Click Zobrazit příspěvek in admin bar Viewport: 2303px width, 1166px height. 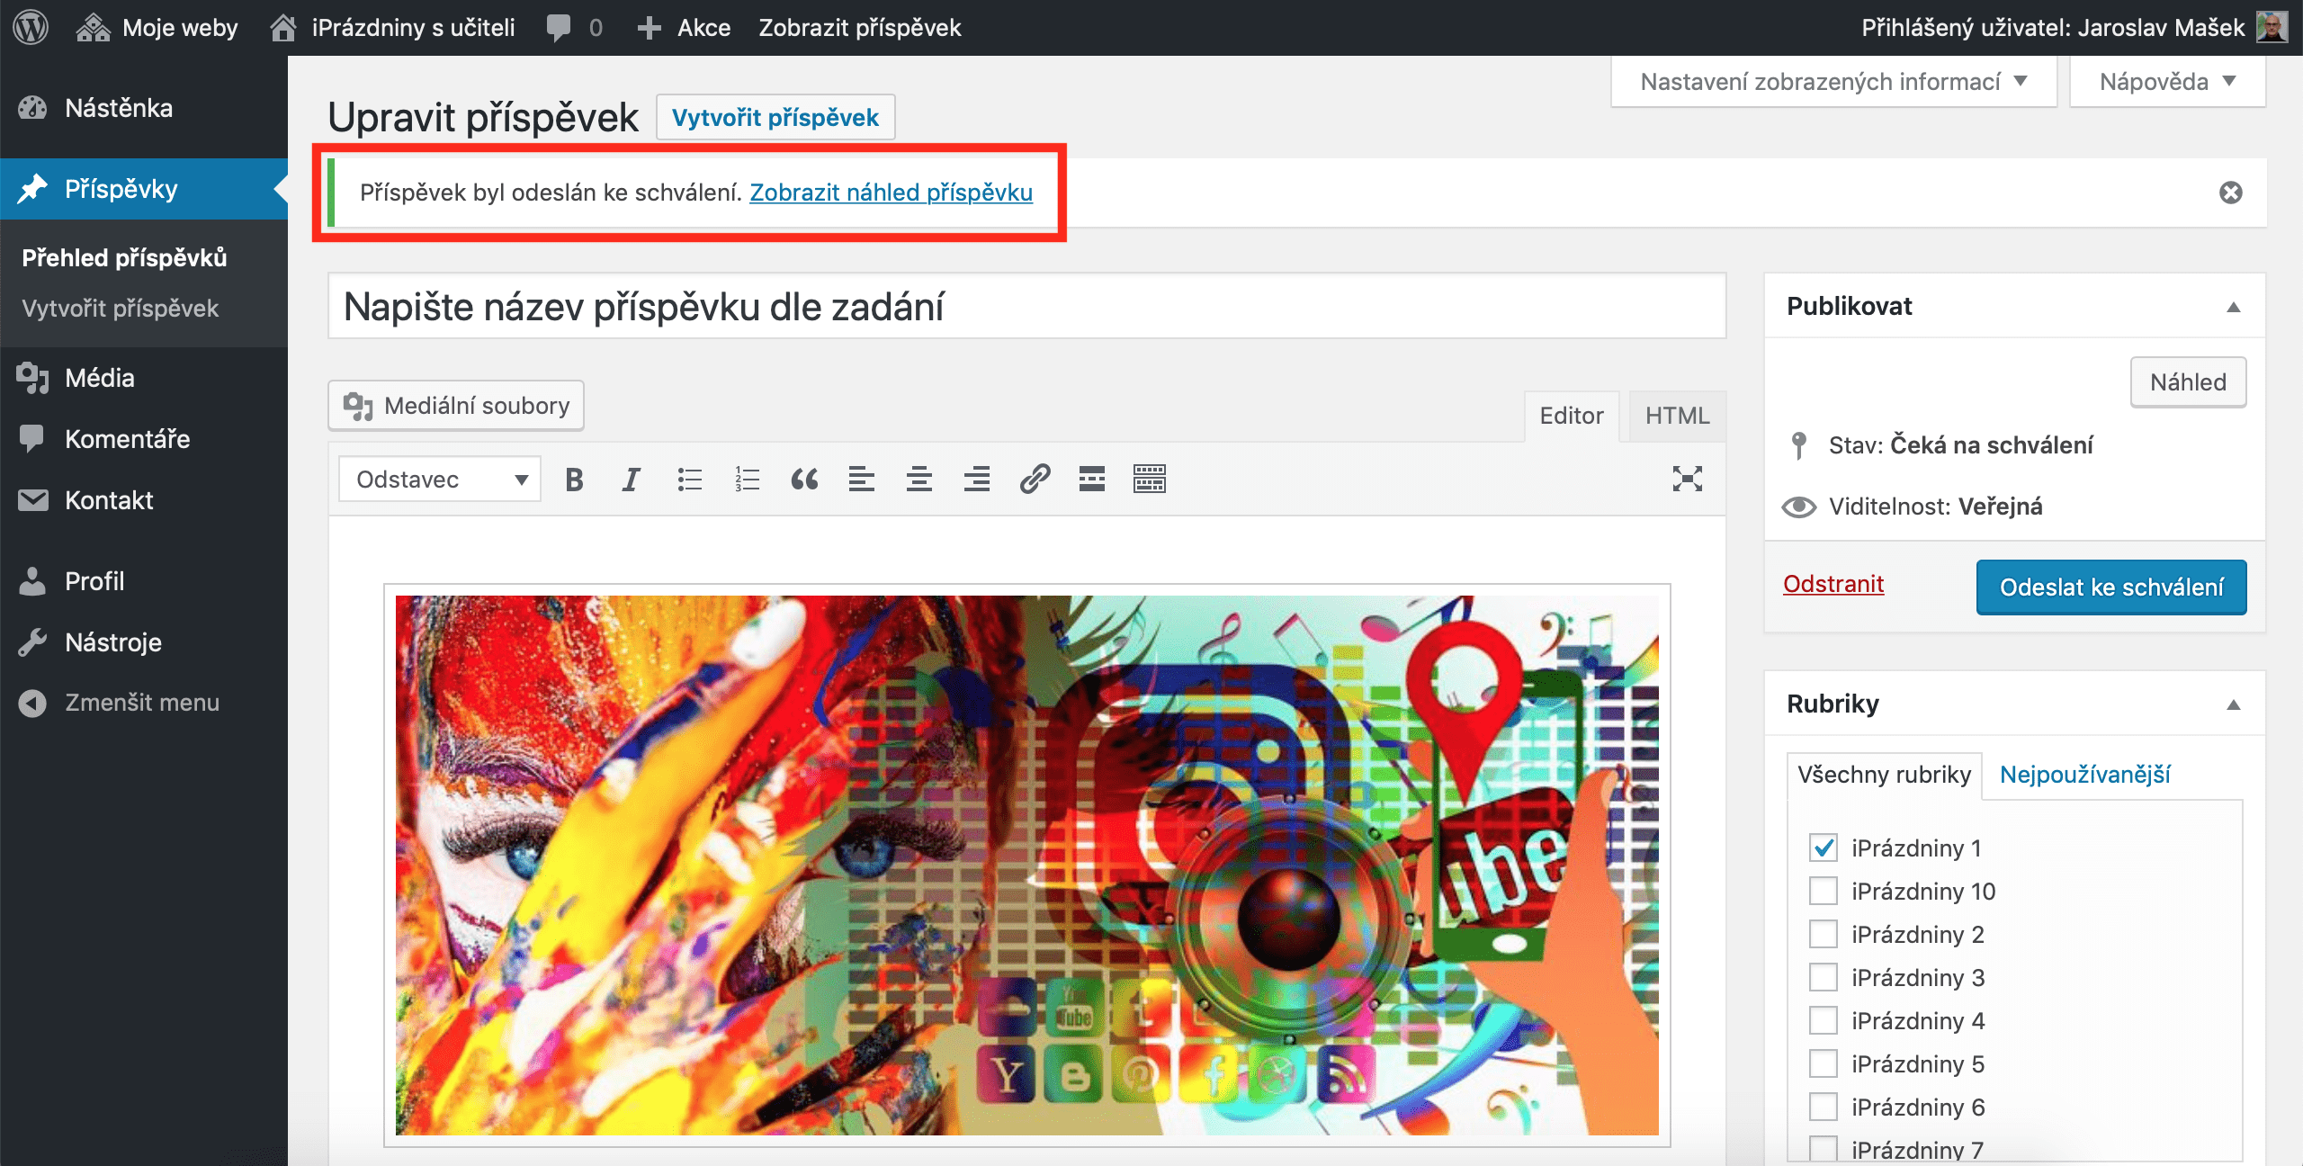(860, 27)
